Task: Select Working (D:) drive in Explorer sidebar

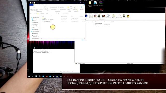Action: click(x=35, y=35)
